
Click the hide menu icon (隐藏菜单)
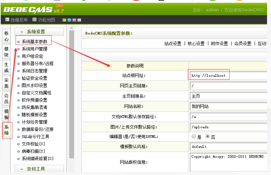7,19
